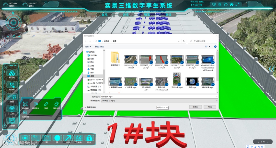This screenshot has height=148, width=276.
Task: Go to home view via house icon
Action: pyautogui.click(x=232, y=4)
